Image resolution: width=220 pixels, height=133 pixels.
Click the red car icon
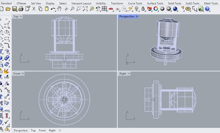111,9
